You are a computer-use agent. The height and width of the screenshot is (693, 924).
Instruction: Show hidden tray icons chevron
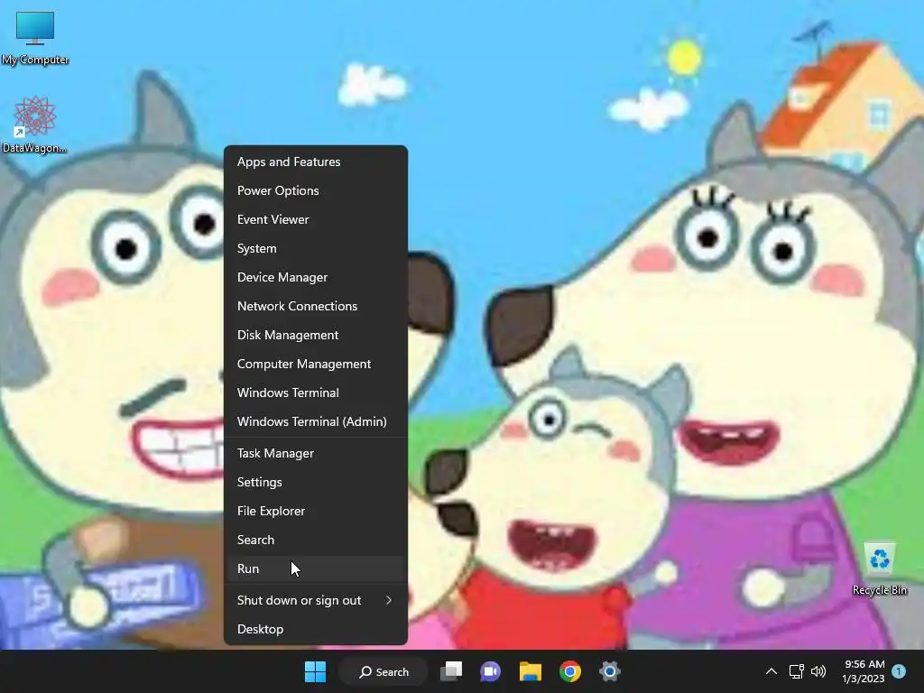(x=771, y=671)
